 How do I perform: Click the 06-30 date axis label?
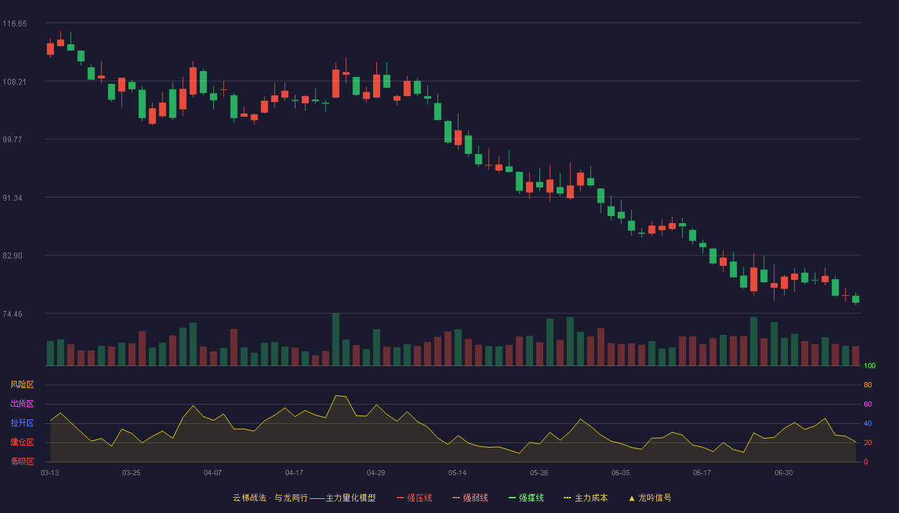tap(783, 473)
